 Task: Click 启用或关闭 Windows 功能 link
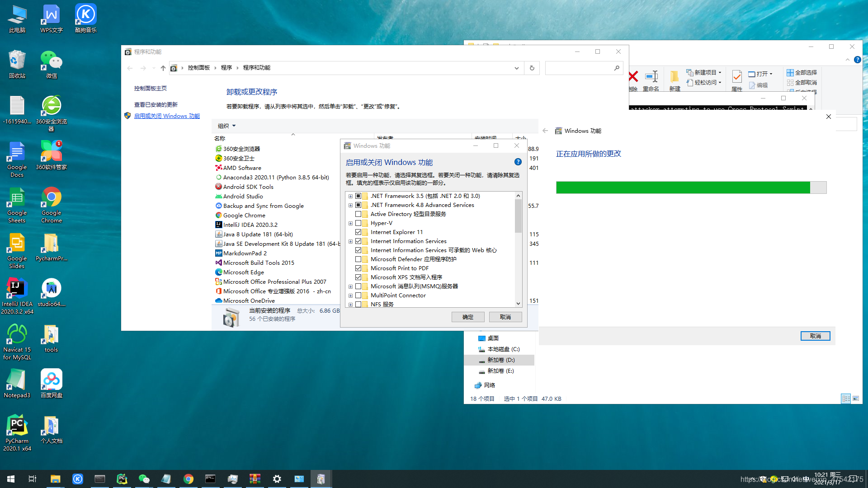pyautogui.click(x=166, y=116)
